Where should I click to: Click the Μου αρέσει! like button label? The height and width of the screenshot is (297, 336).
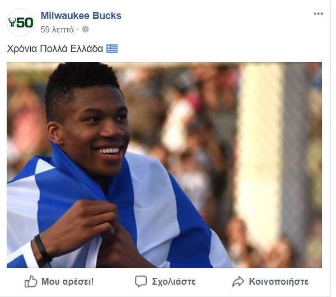(x=68, y=281)
